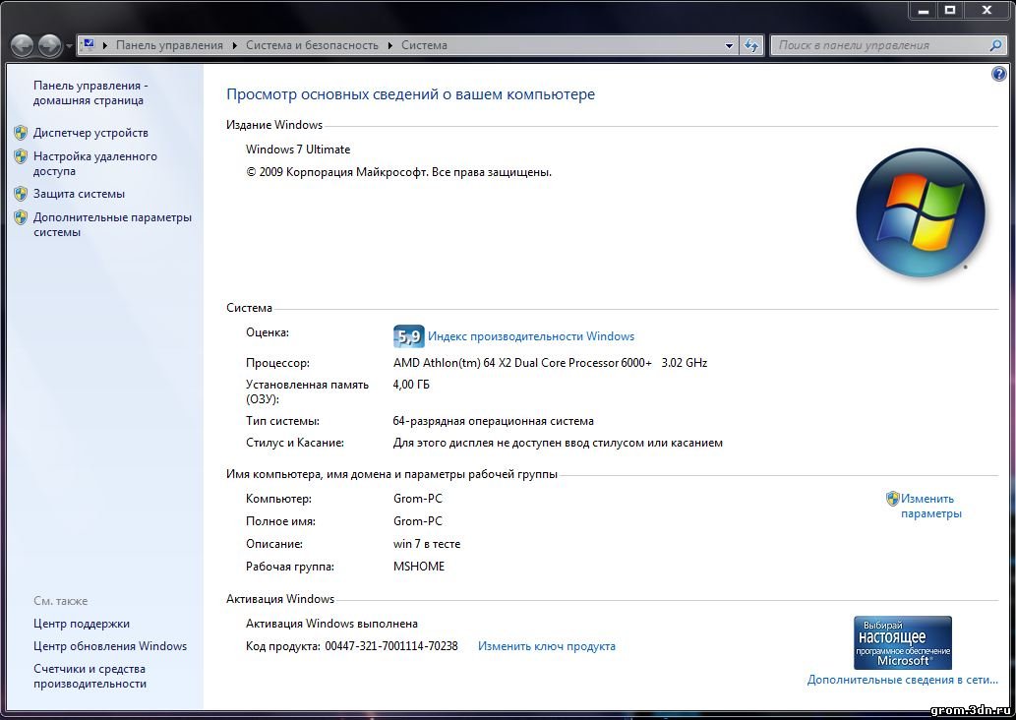
Task: Click product ID 00447-321-7001114-70238
Action: tap(391, 646)
